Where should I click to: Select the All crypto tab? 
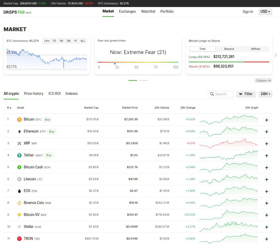click(11, 94)
